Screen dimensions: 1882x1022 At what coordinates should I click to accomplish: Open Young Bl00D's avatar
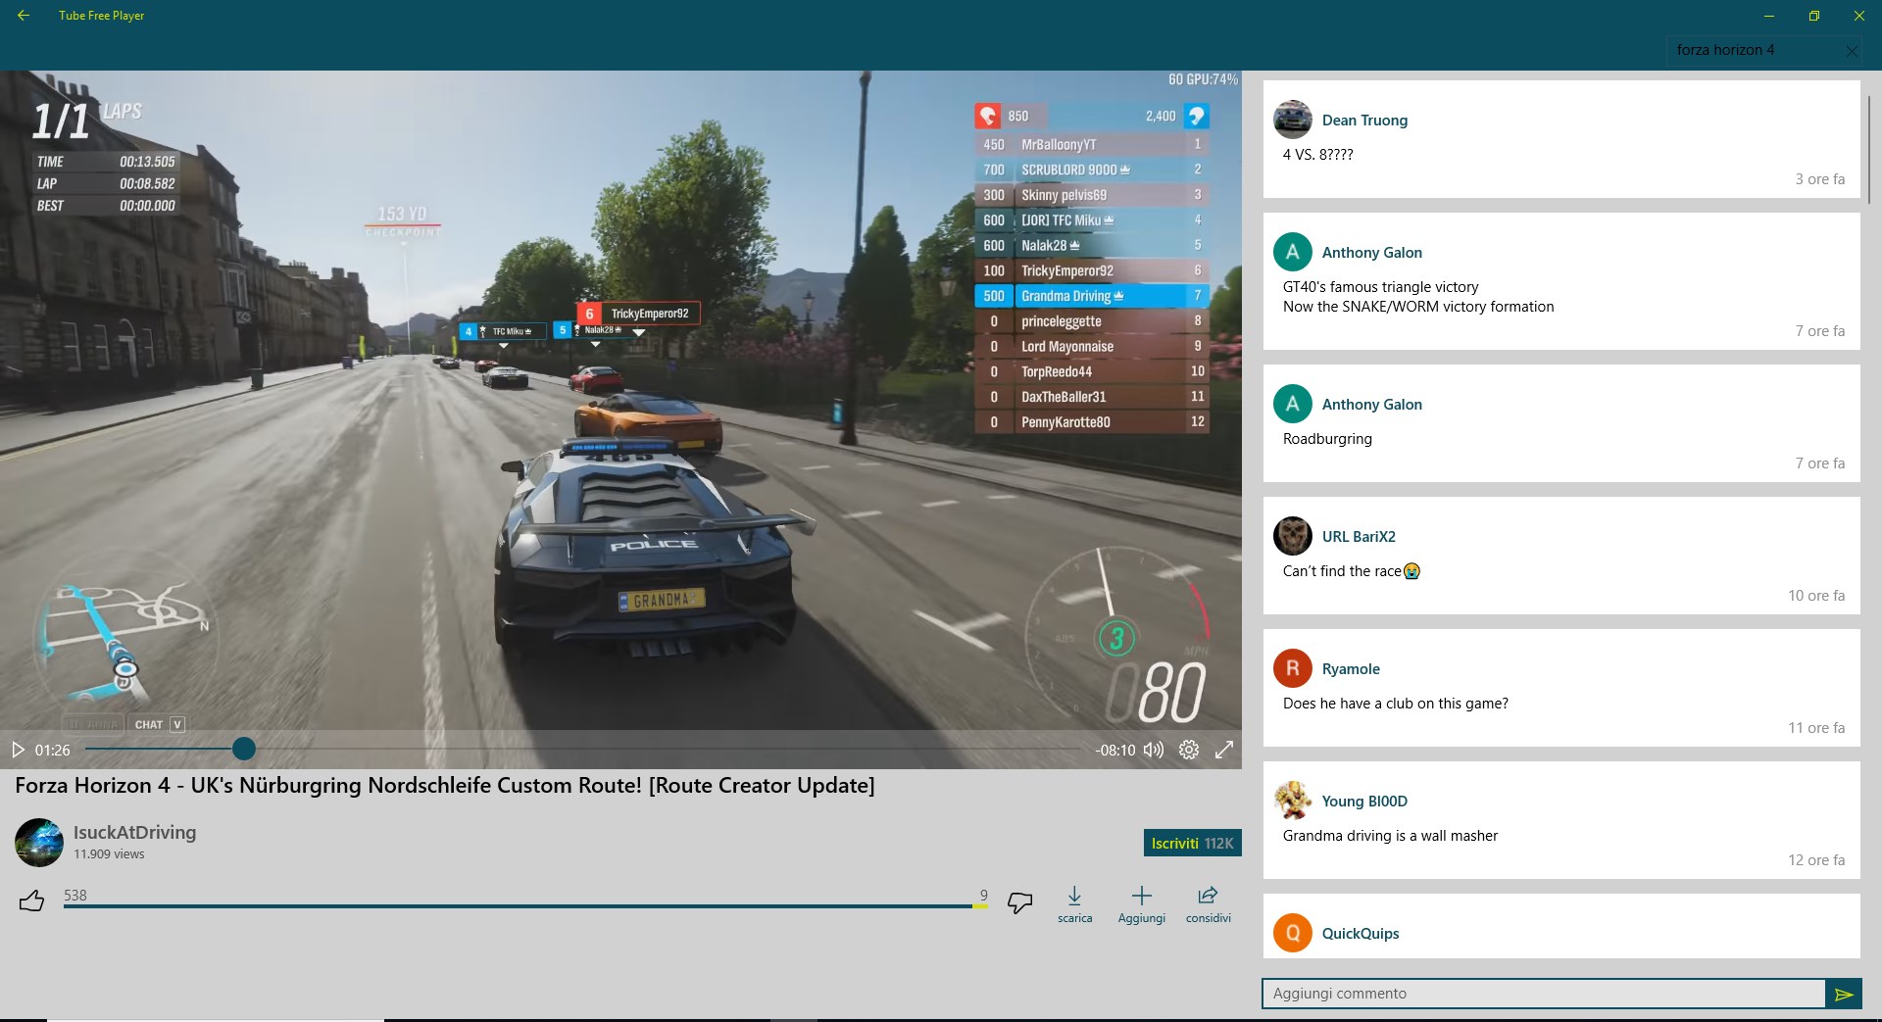[x=1293, y=801]
